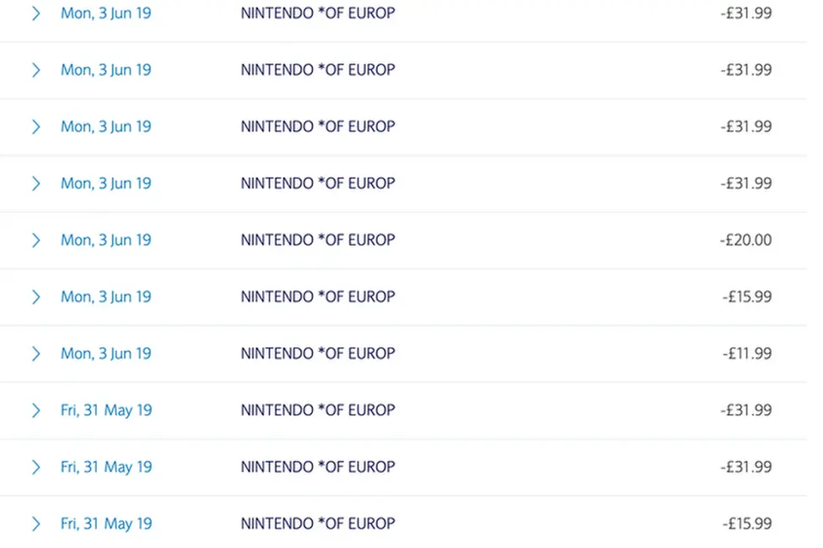Open the 'Mon, 3 Jun 19' date link on the -£20.00 row
The width and height of the screenshot is (823, 548).
point(106,239)
